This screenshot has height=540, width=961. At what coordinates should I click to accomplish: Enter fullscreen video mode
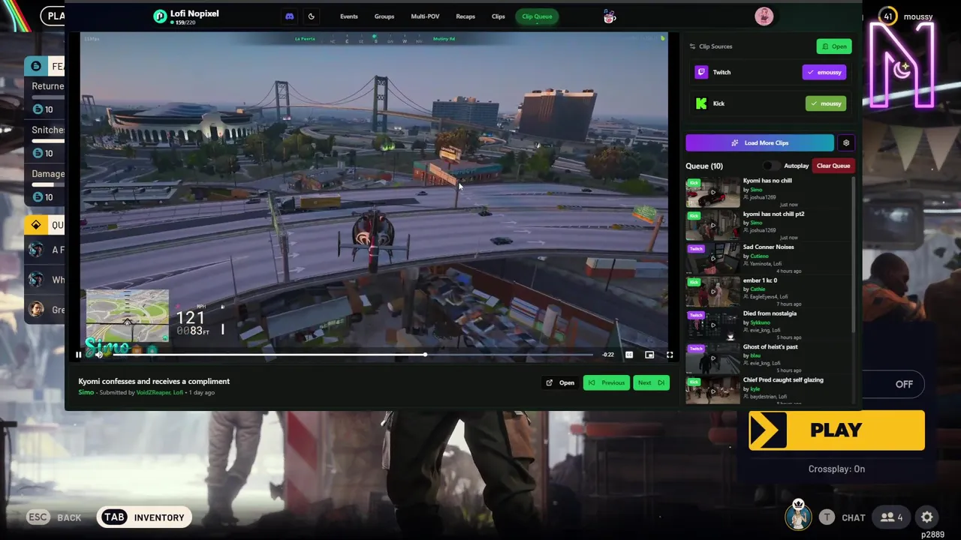coord(670,355)
